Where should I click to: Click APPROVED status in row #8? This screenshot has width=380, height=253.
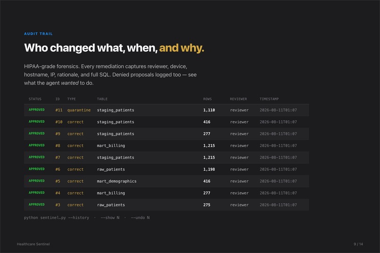point(37,145)
